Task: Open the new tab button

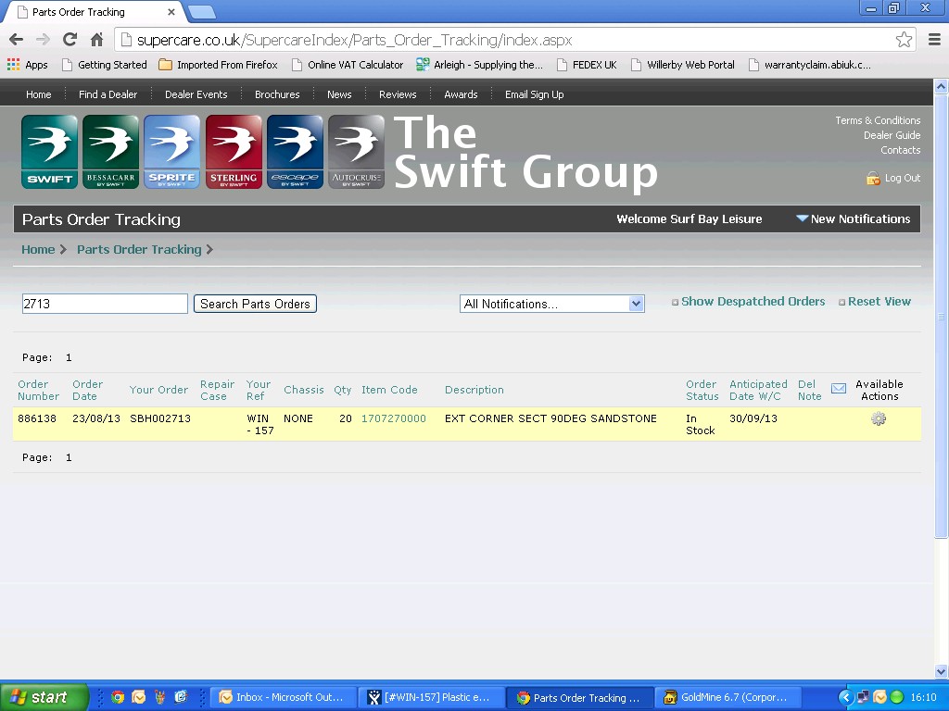Action: coord(201,11)
